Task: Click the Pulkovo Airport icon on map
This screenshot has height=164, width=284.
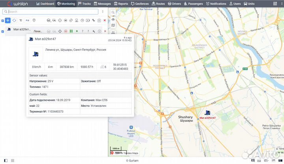Action: point(131,127)
